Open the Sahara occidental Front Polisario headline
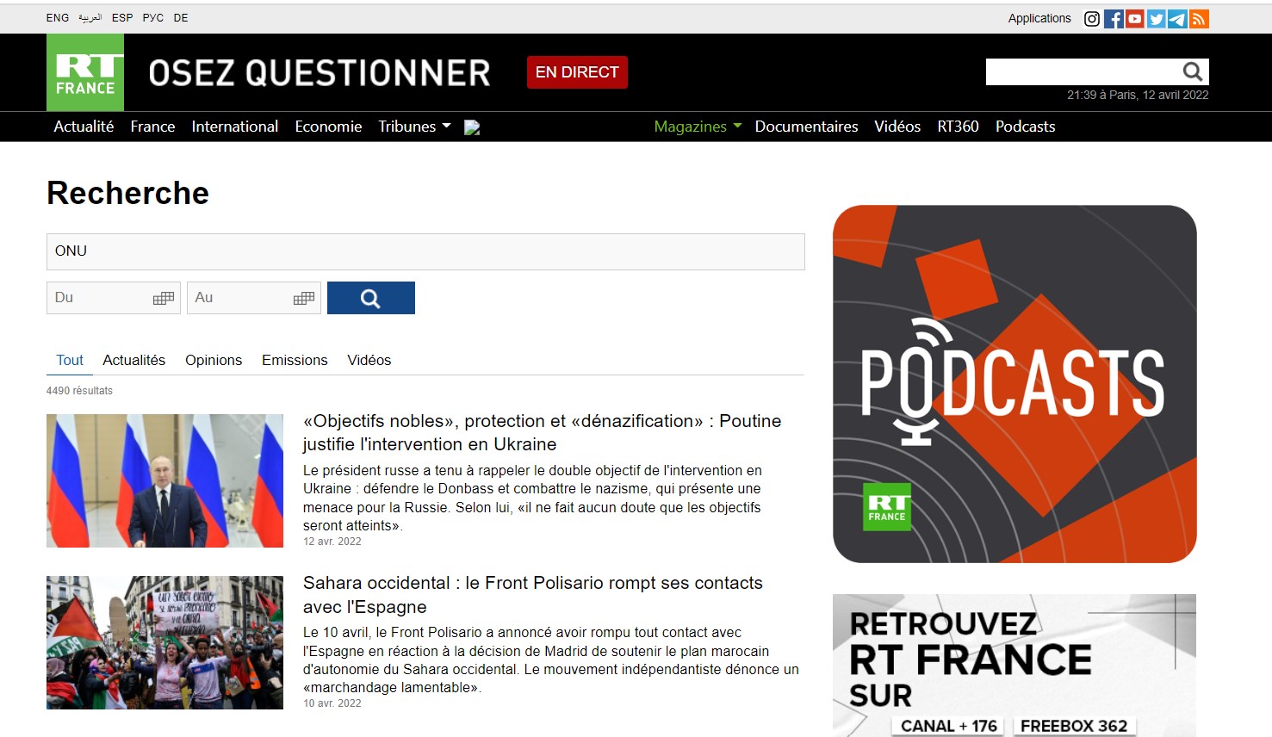The height and width of the screenshot is (737, 1272). point(533,595)
